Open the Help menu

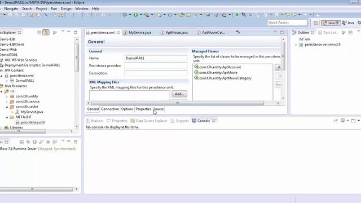[95, 8]
